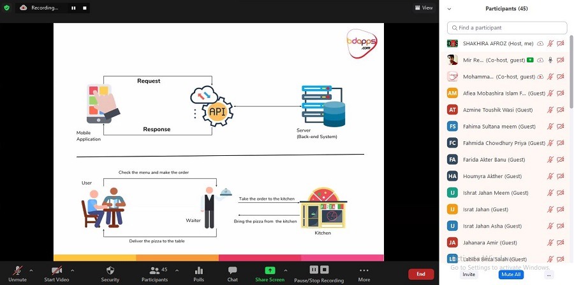This screenshot has height=285, width=574.
Task: Open the Polls icon
Action: (x=199, y=274)
